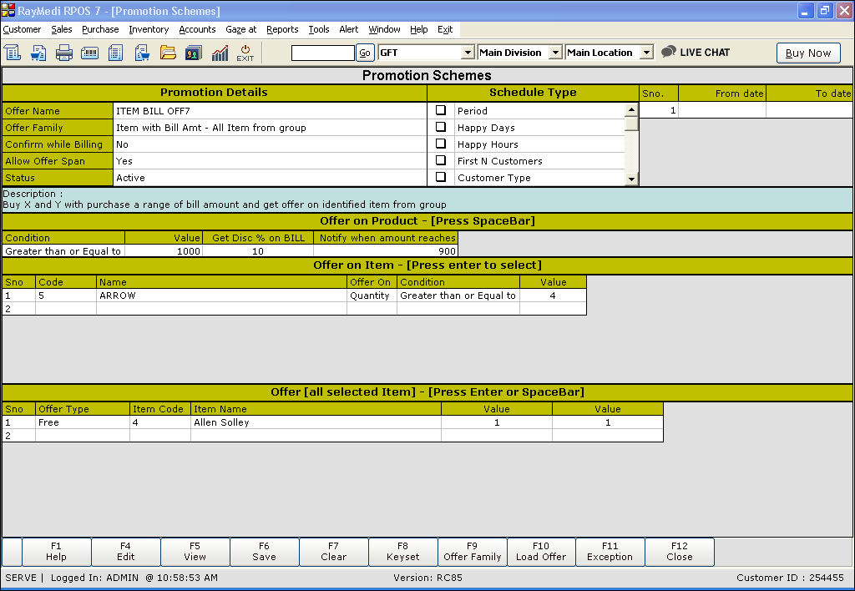Tick the First N Customers checkbox
Image resolution: width=855 pixels, height=591 pixels.
(x=441, y=160)
